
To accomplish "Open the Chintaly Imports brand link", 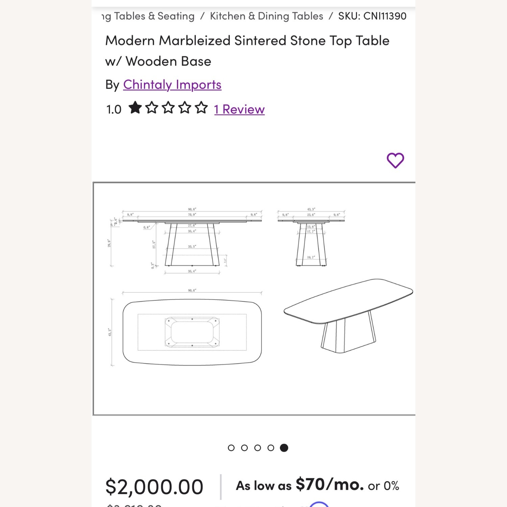I will 172,84.
